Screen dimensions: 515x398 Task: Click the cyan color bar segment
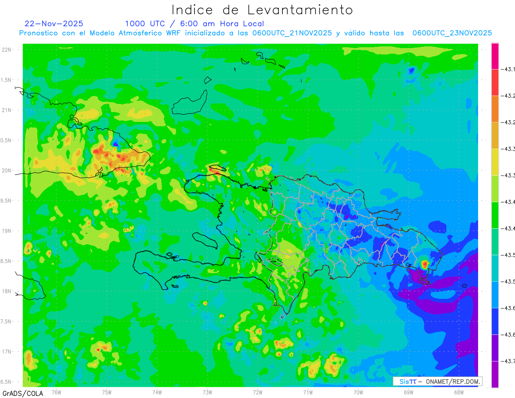coord(495,268)
